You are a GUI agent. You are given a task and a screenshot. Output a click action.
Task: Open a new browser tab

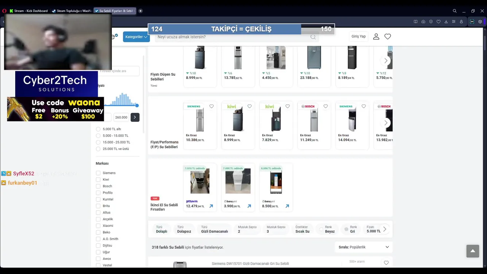pos(140,11)
